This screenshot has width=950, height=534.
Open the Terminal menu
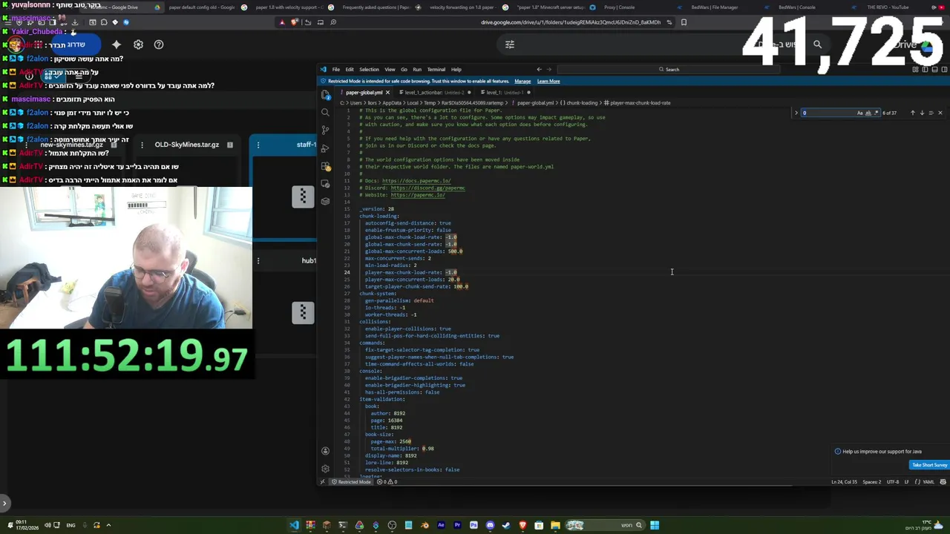tap(436, 70)
